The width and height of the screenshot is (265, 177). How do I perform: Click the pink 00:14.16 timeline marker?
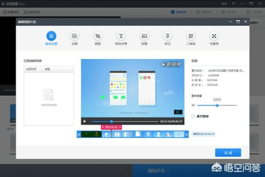(x=111, y=127)
